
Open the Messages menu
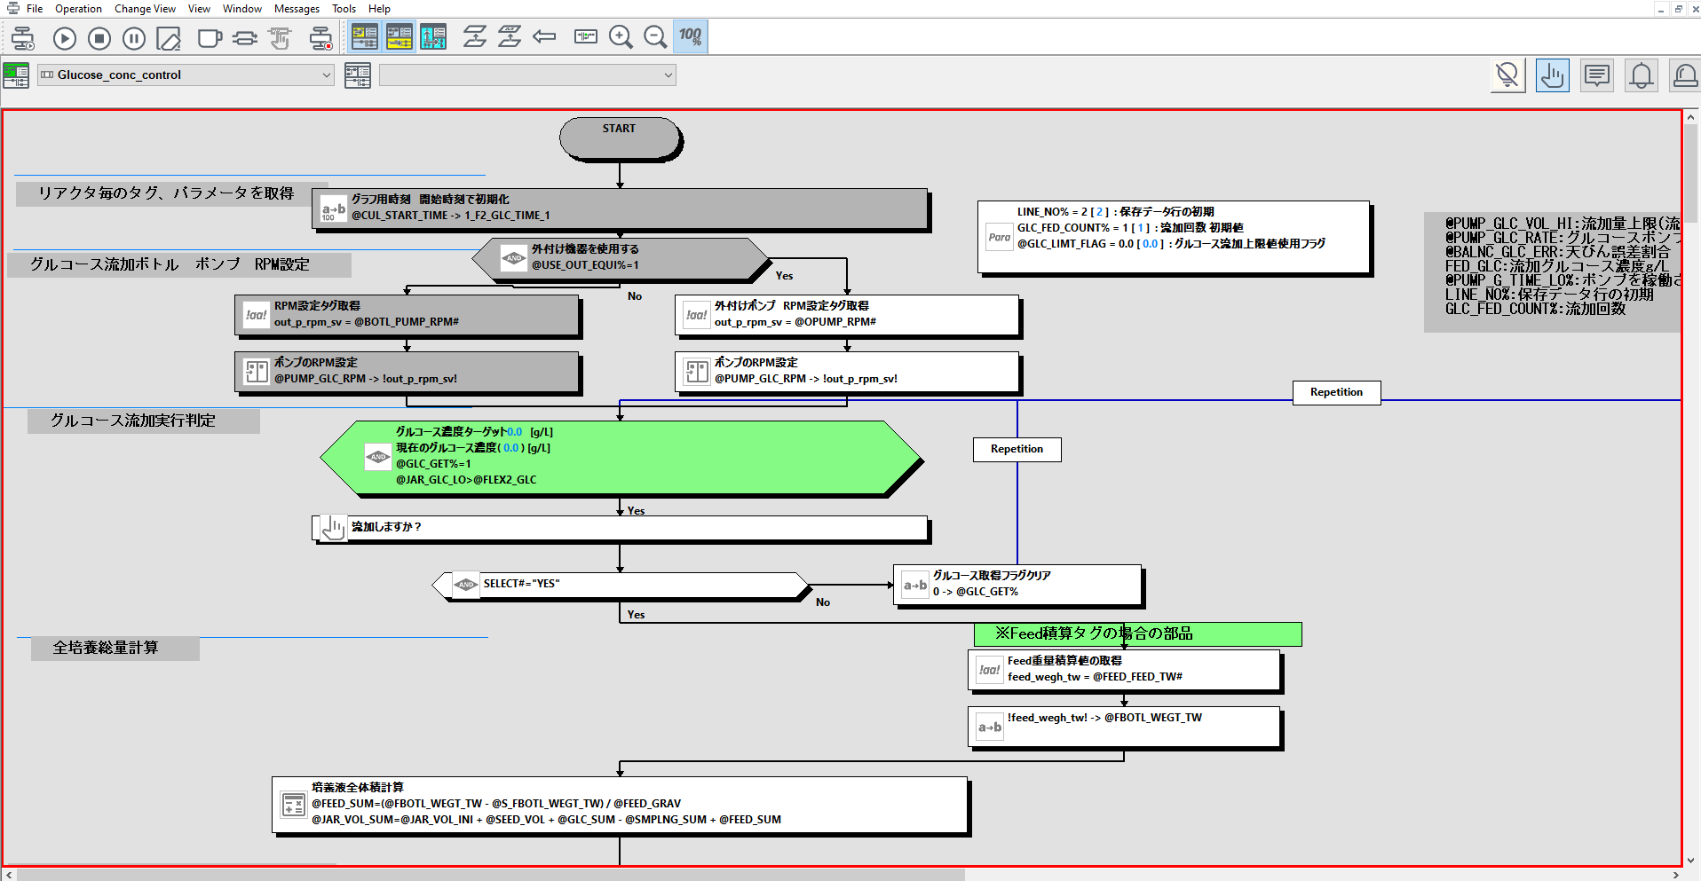click(x=297, y=9)
